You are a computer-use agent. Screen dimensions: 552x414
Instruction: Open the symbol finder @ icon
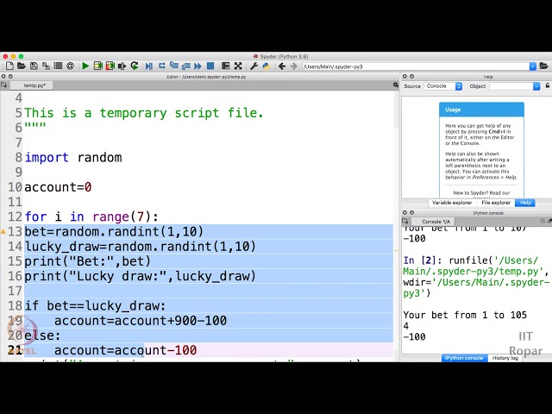(70, 66)
